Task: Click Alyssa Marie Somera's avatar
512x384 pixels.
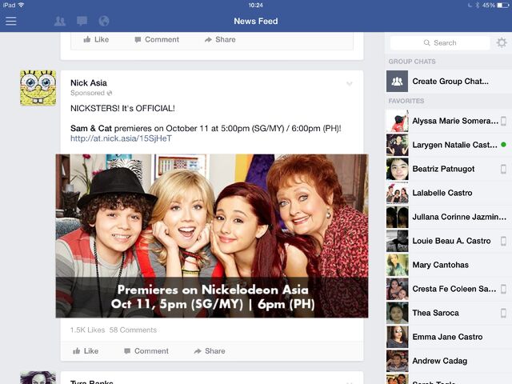Action: [397, 121]
